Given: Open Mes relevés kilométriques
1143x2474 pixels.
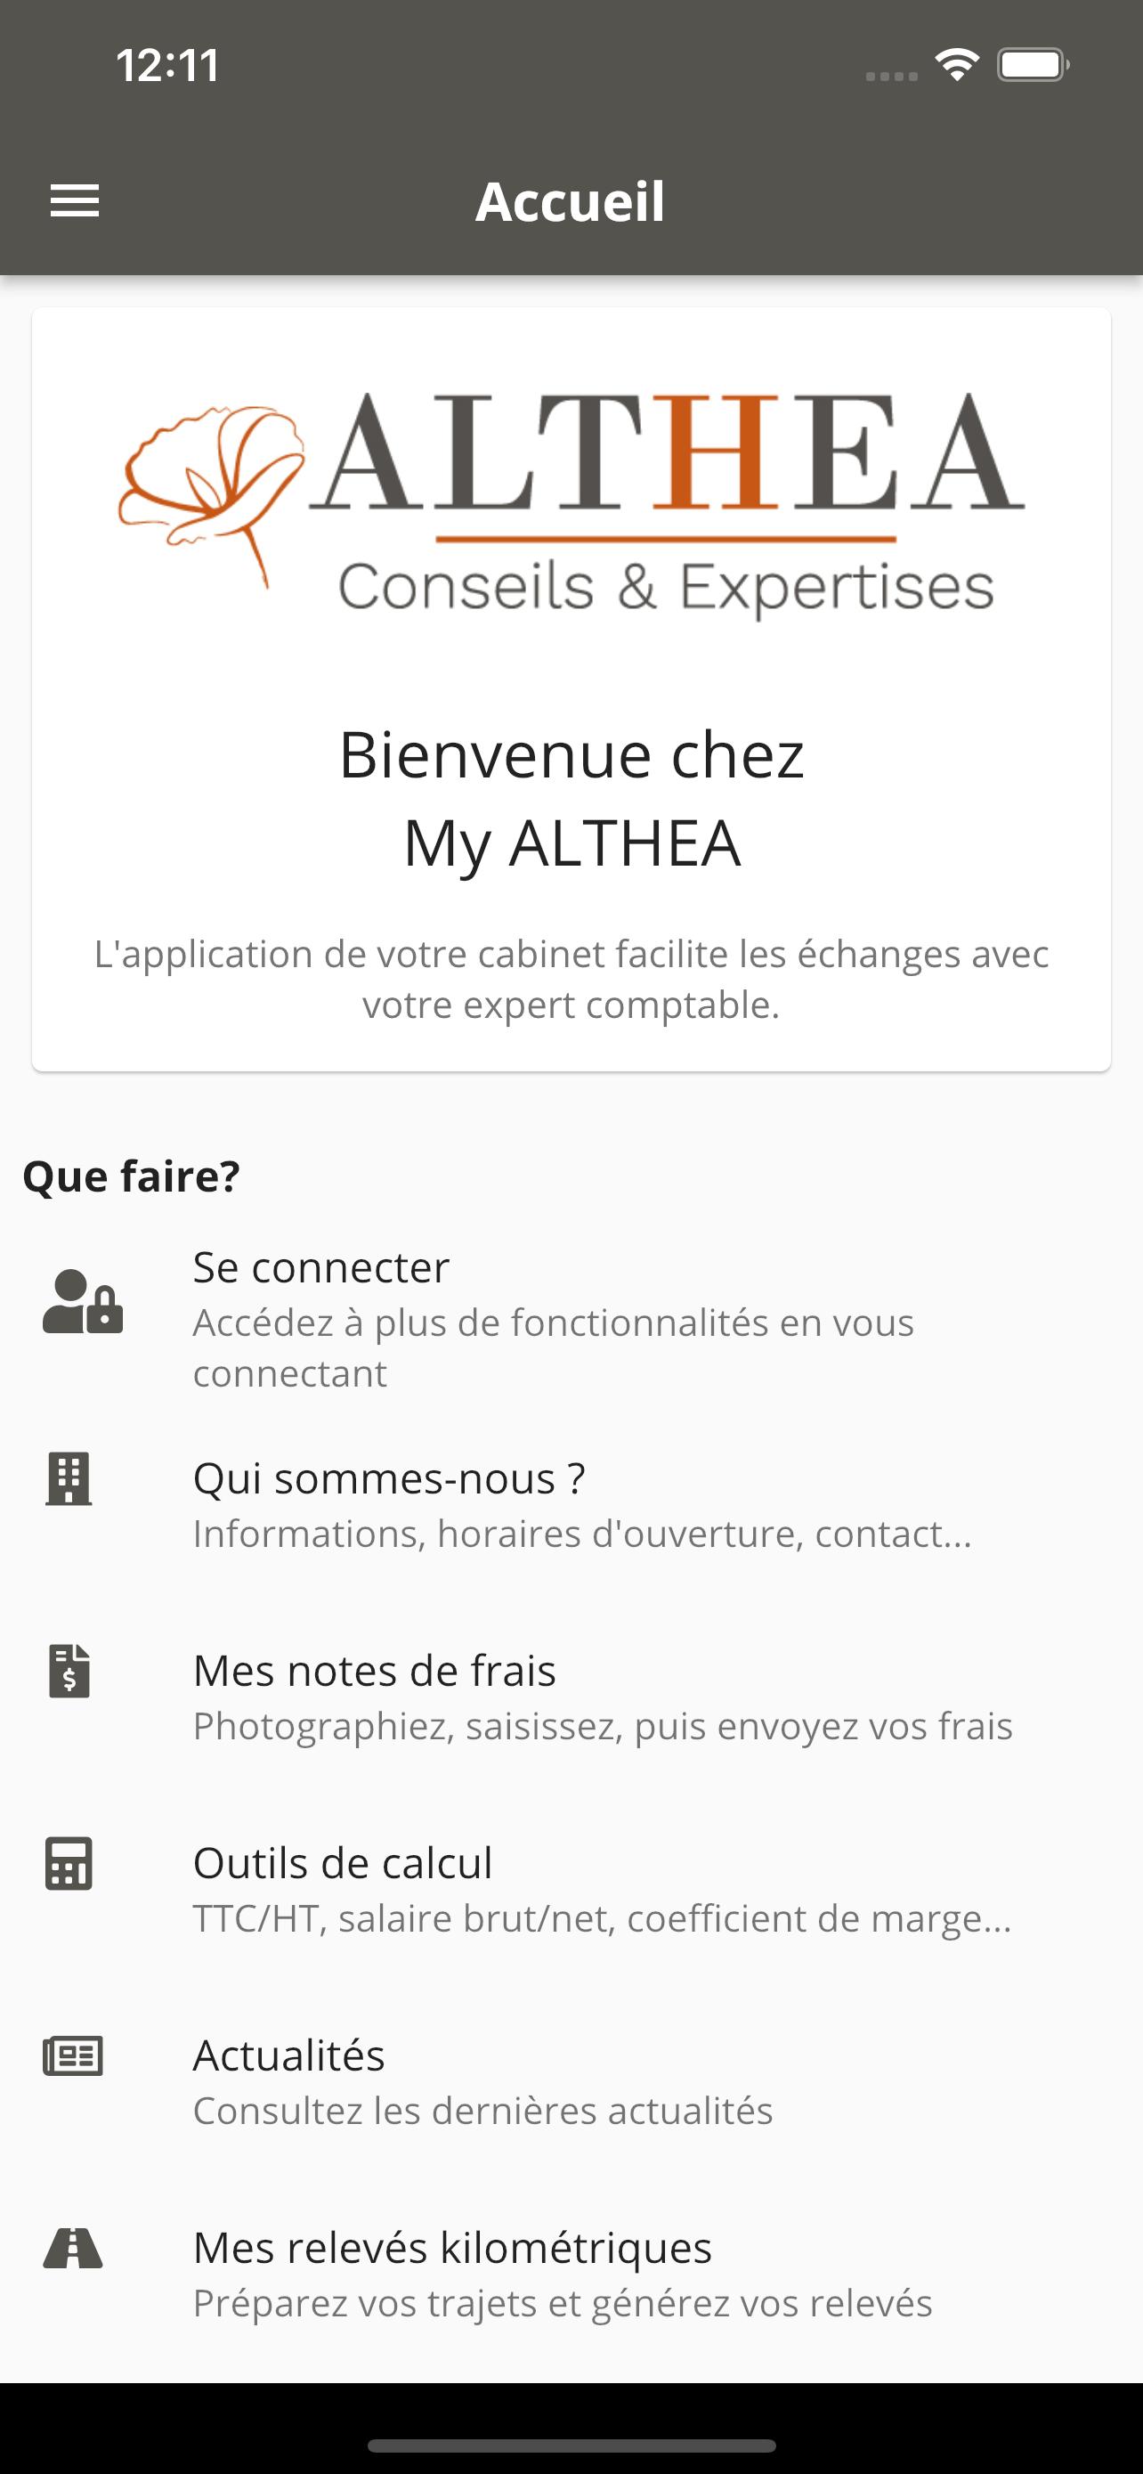Looking at the screenshot, I should click(571, 2273).
